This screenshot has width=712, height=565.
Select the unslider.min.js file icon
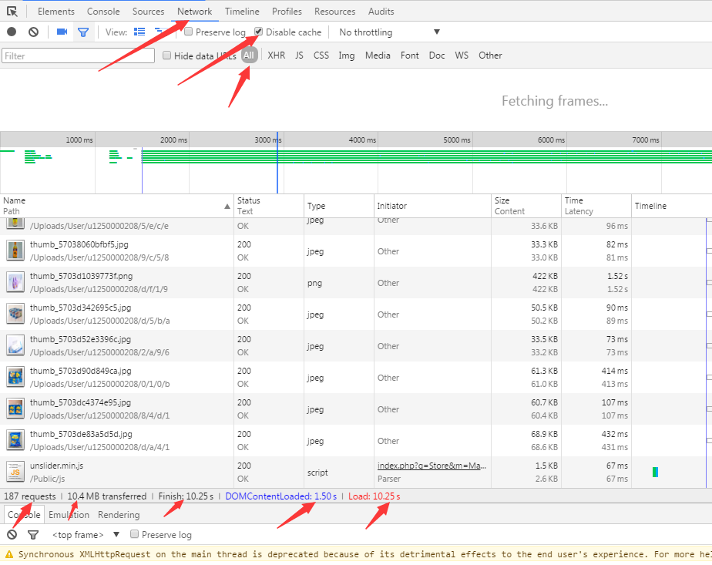click(x=15, y=472)
